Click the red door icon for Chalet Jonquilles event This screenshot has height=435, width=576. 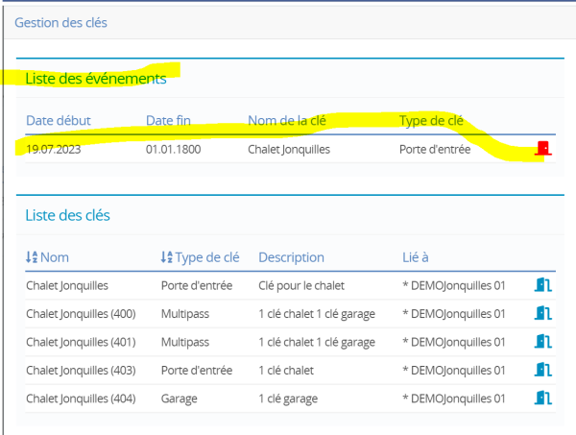coord(543,149)
